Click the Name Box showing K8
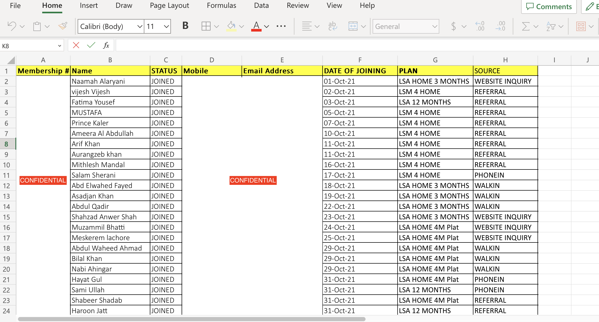Viewport: 599px width, 322px height. 29,46
